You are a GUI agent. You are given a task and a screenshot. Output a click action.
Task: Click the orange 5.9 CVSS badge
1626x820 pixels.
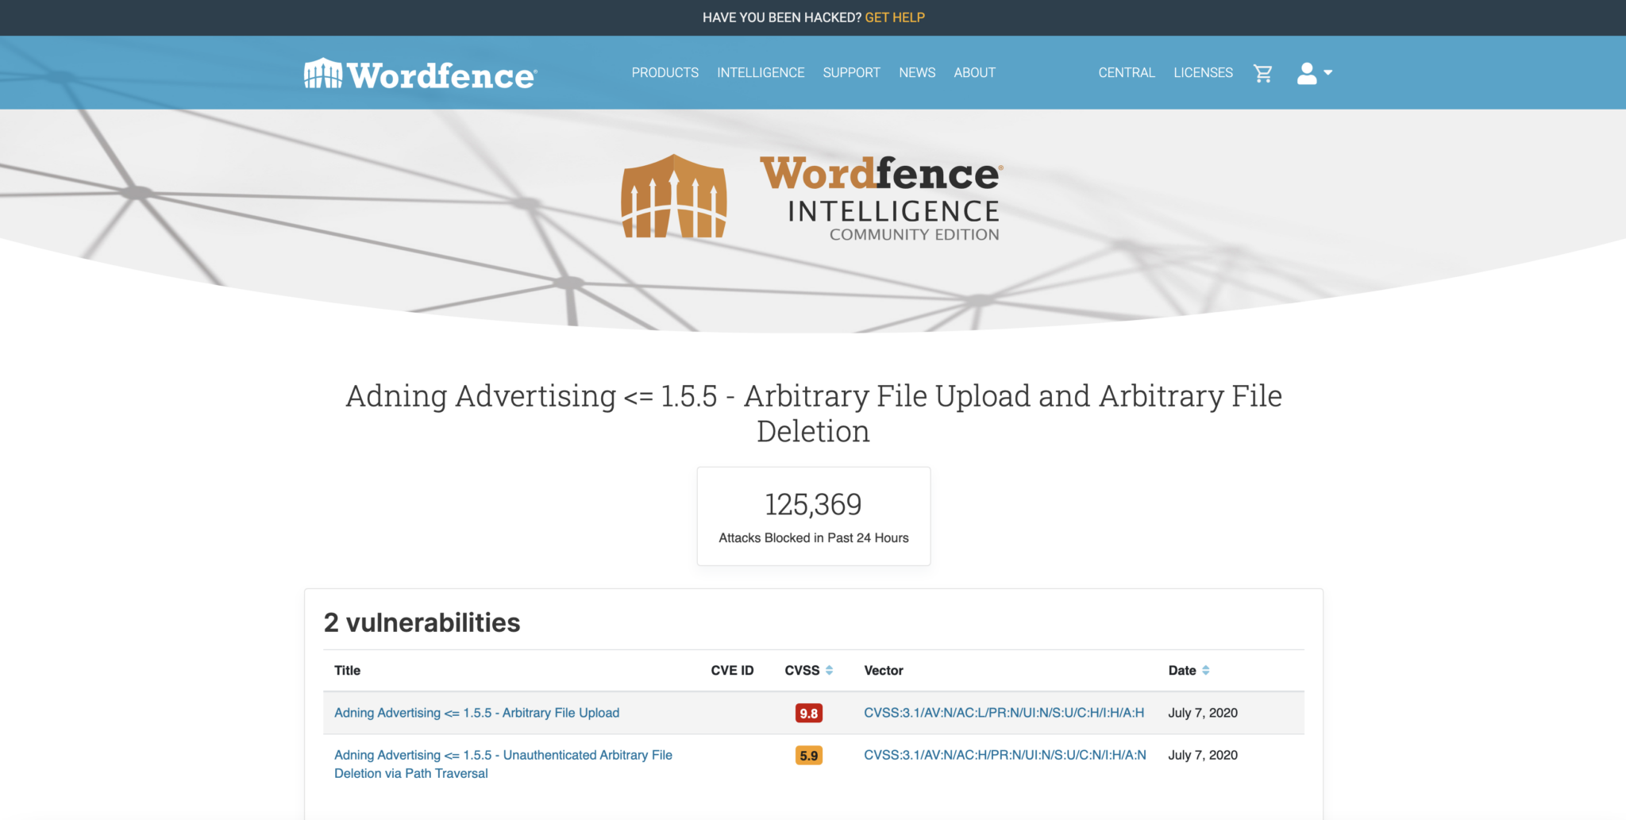pyautogui.click(x=808, y=755)
